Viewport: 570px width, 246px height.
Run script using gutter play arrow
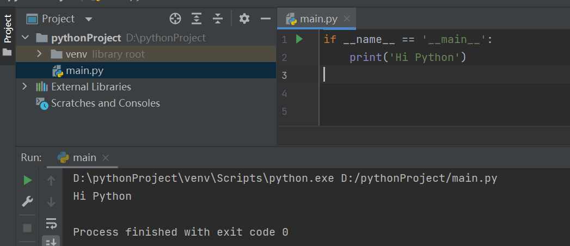299,39
